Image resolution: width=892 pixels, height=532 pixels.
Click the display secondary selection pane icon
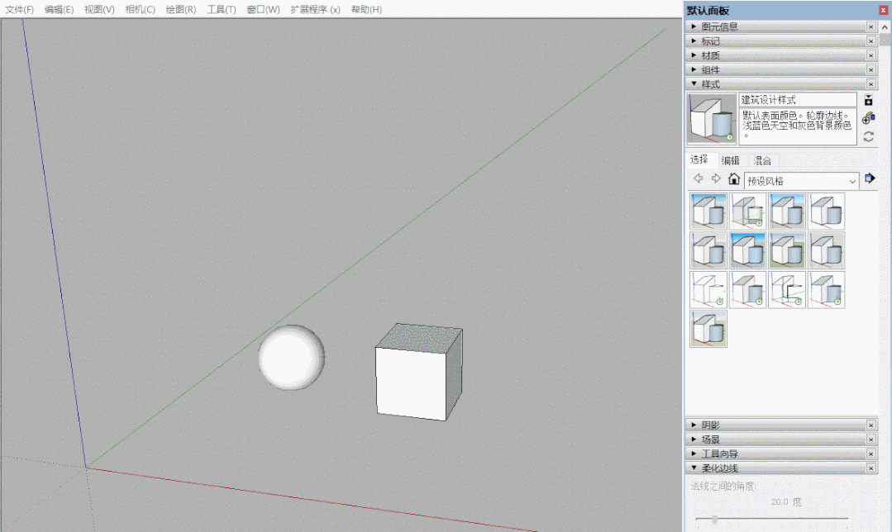868,101
